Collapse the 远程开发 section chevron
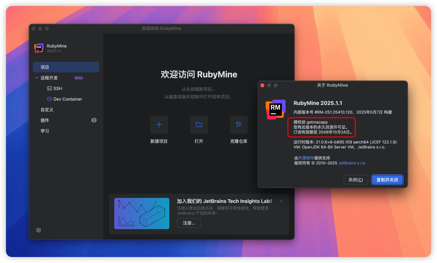Screen dimensions: 437x263 coord(37,78)
